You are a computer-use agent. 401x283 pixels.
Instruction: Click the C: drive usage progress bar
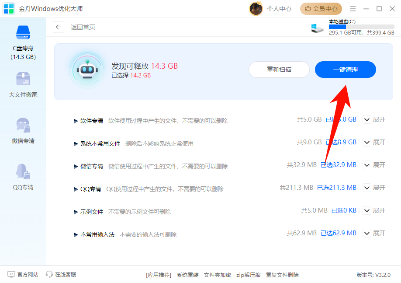coord(361,27)
